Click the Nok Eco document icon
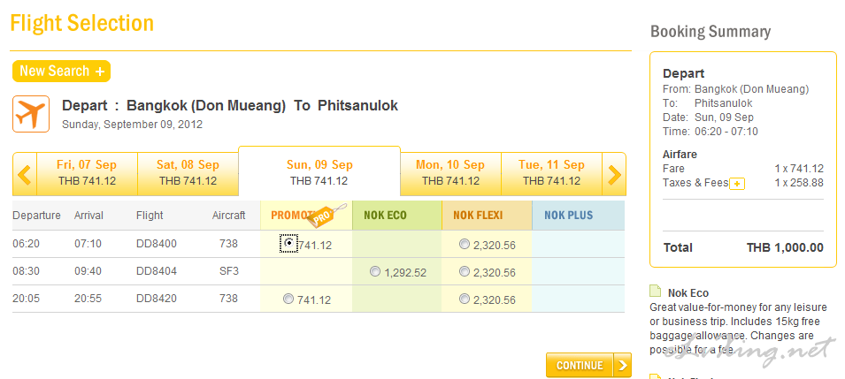845x379 pixels. 655,292
